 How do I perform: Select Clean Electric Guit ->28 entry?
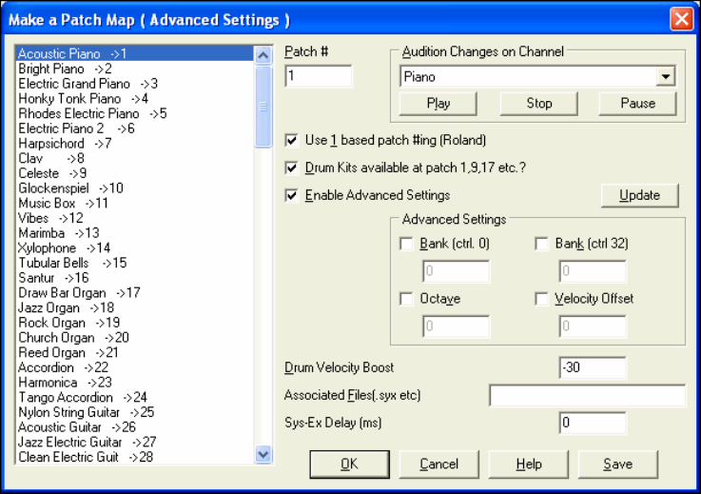[x=134, y=457]
